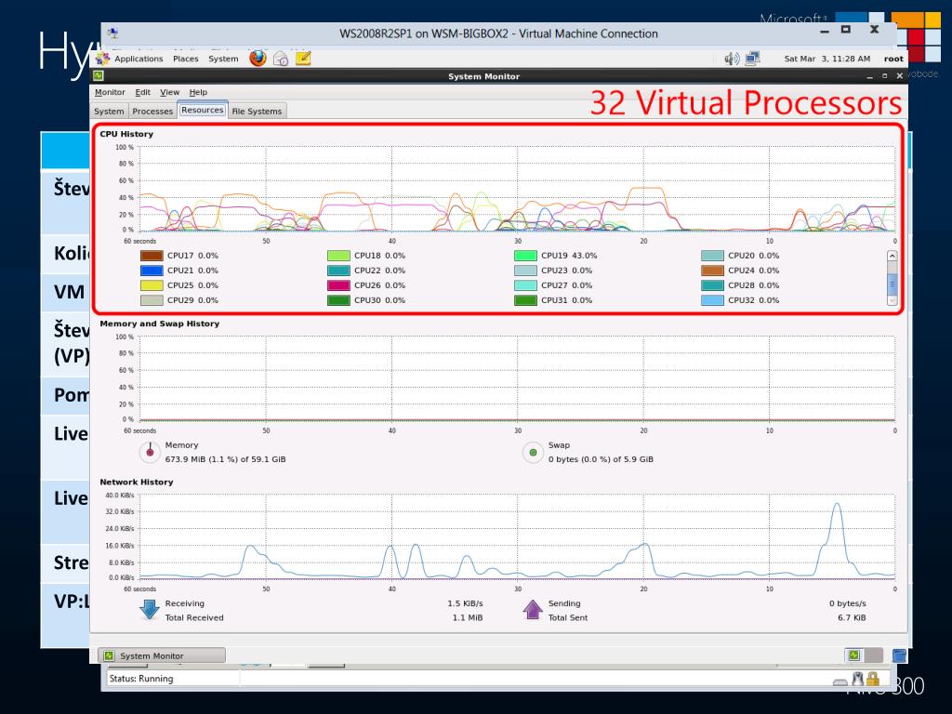Open the Monitor menu
This screenshot has width=952, height=714.
coord(110,92)
